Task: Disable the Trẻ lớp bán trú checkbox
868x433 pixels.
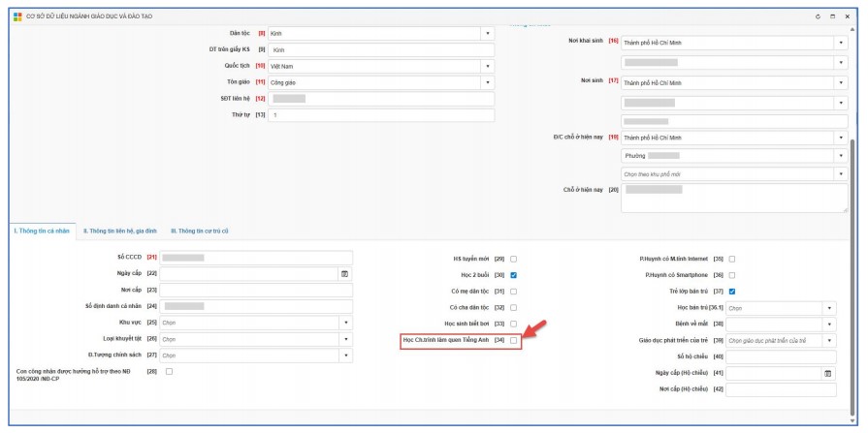Action: click(732, 292)
